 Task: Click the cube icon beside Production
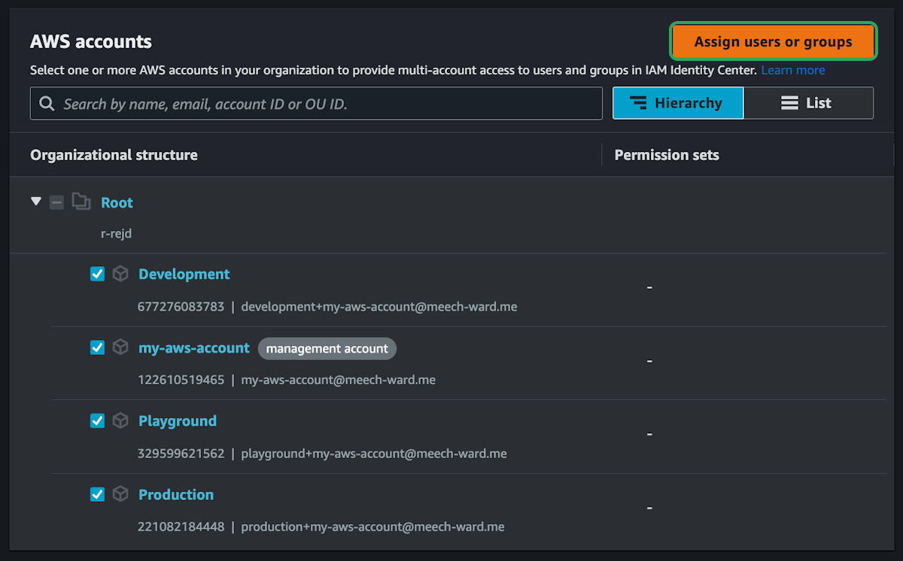click(x=120, y=494)
